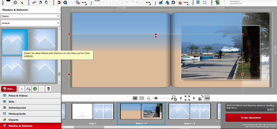Click the delete spray-can icon in mask panel
Viewport: 277px width, 129px height.
pyautogui.click(x=48, y=89)
